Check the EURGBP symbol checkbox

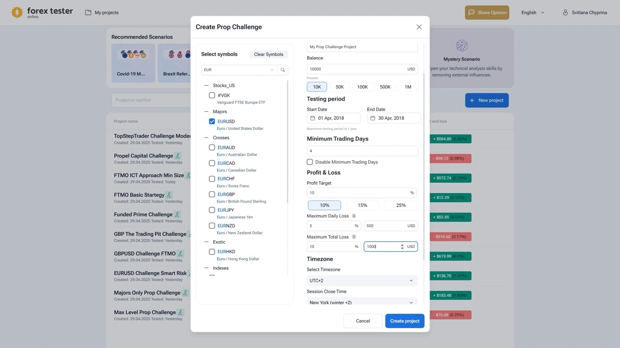click(212, 194)
